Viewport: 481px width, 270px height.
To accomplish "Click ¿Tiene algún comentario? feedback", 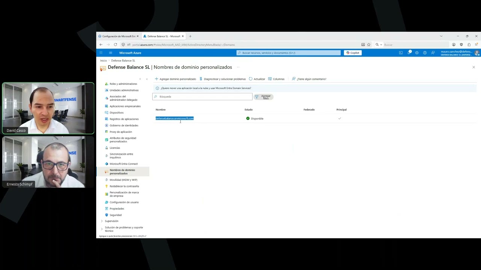I will point(309,79).
